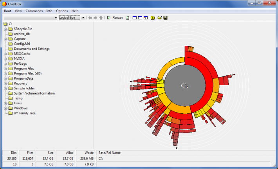Click the Config.Msi folder icon
Screen dimensions: 278x169
pyautogui.click(x=11, y=44)
